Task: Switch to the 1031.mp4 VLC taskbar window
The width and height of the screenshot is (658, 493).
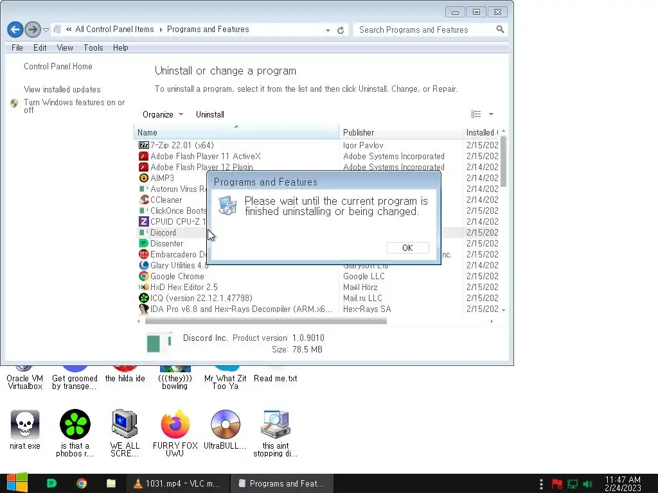Action: click(177, 483)
